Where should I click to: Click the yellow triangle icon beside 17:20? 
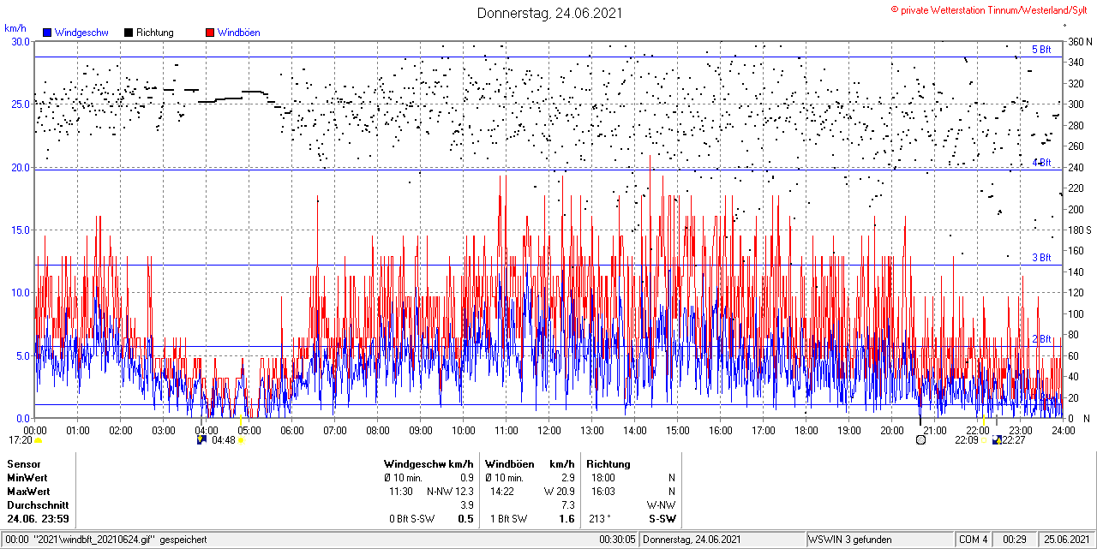(x=39, y=440)
